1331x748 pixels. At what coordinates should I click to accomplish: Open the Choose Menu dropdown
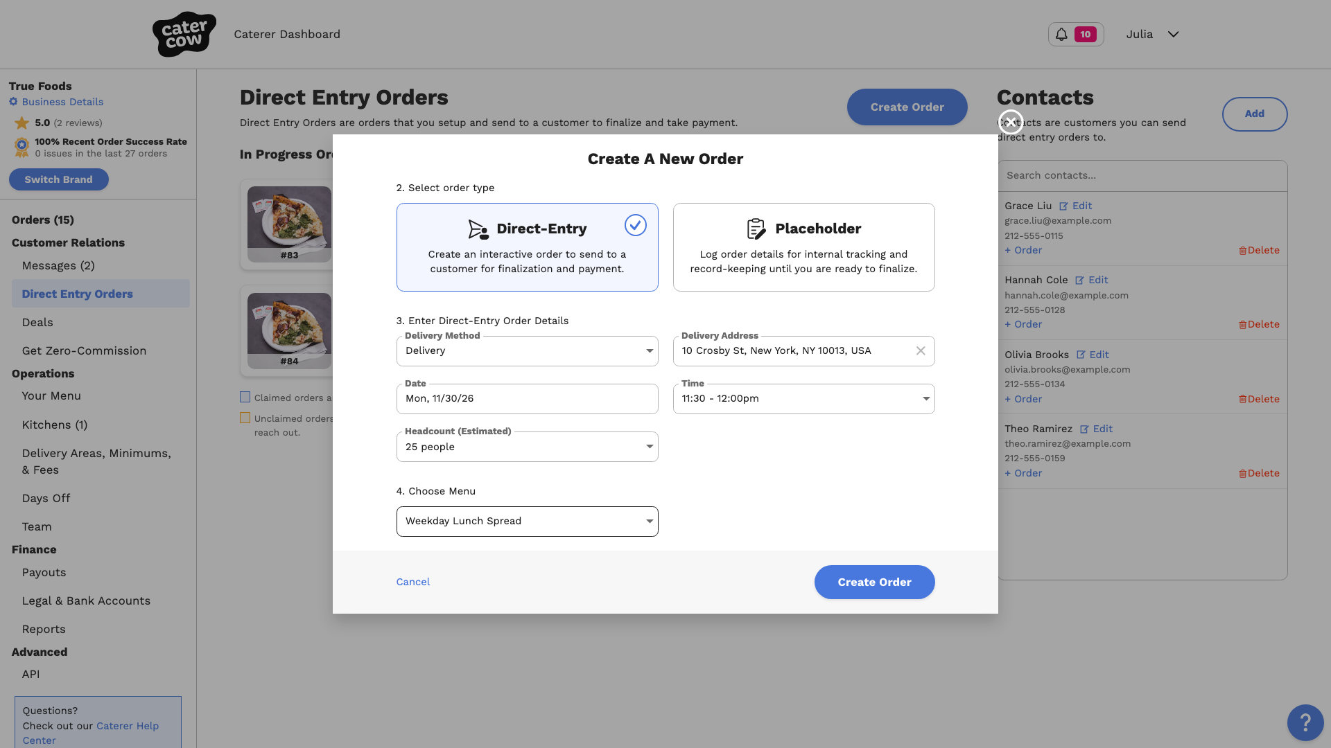[527, 522]
